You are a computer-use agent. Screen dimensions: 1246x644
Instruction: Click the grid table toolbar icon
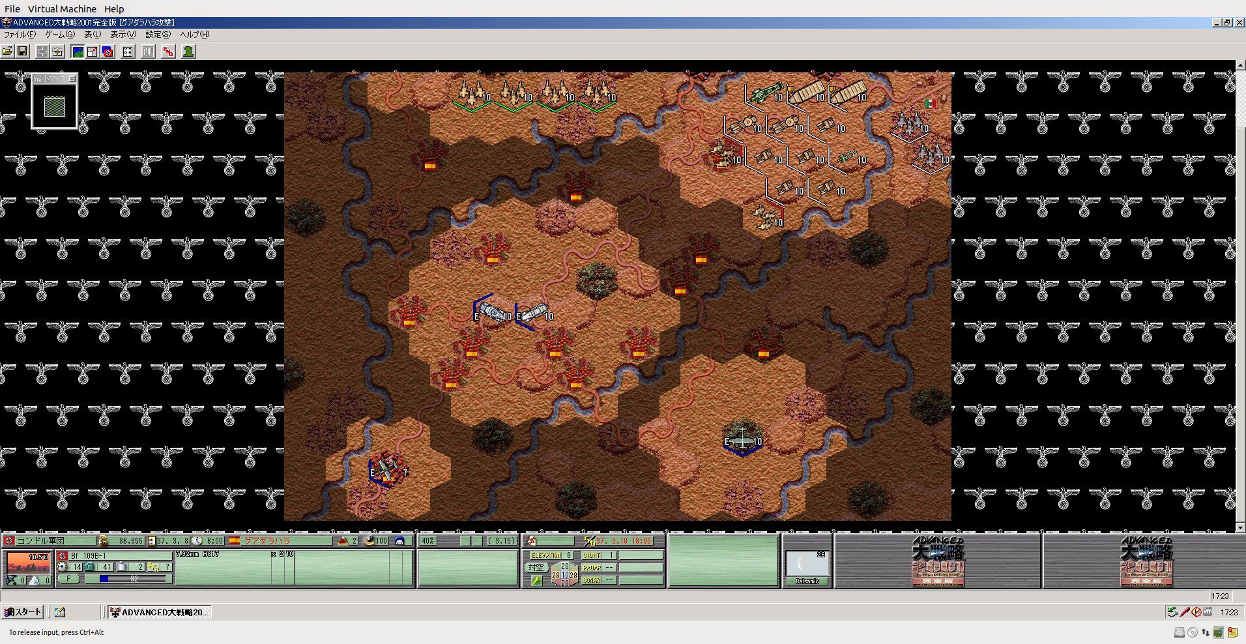point(128,51)
